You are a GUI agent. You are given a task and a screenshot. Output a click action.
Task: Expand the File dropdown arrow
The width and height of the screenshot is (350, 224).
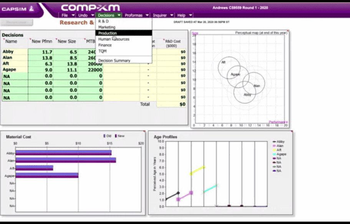click(73, 15)
